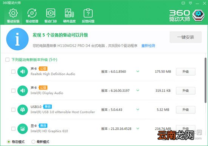This screenshot has width=208, height=146.
Task: Click the 版本：21.20.16.4528 text
Action: point(116,129)
